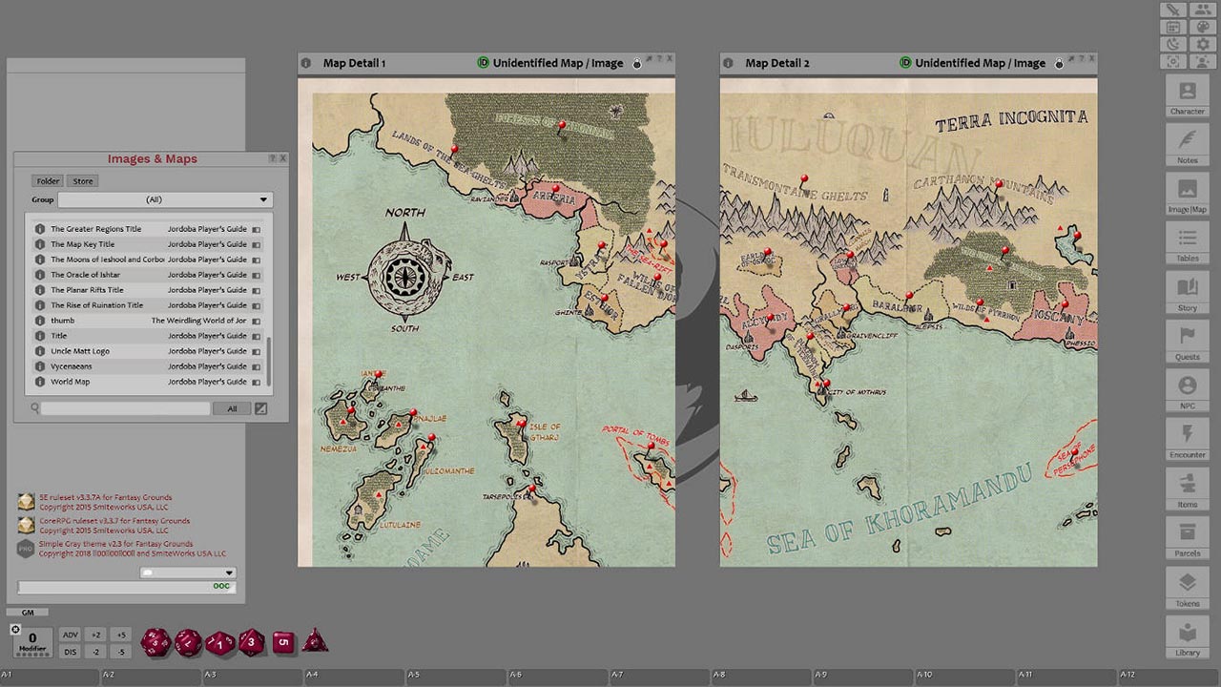Open the Tokens sidebar panel
The width and height of the screenshot is (1221, 687).
coord(1187,592)
